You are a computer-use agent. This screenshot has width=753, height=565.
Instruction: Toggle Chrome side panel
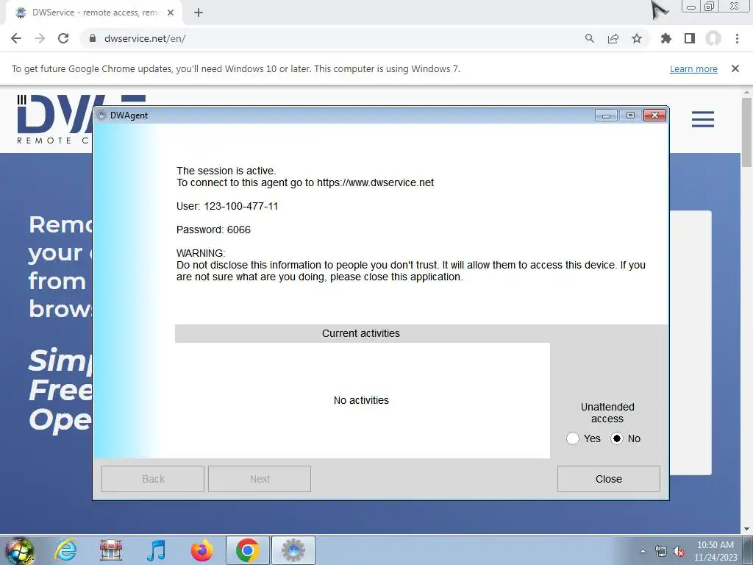pyautogui.click(x=690, y=38)
